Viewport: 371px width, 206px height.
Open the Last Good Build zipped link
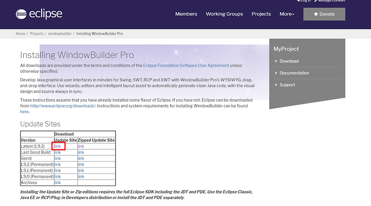pyautogui.click(x=81, y=152)
